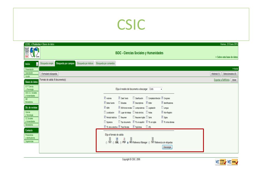Click the CCHS breadcrumb link

pos(27,44)
